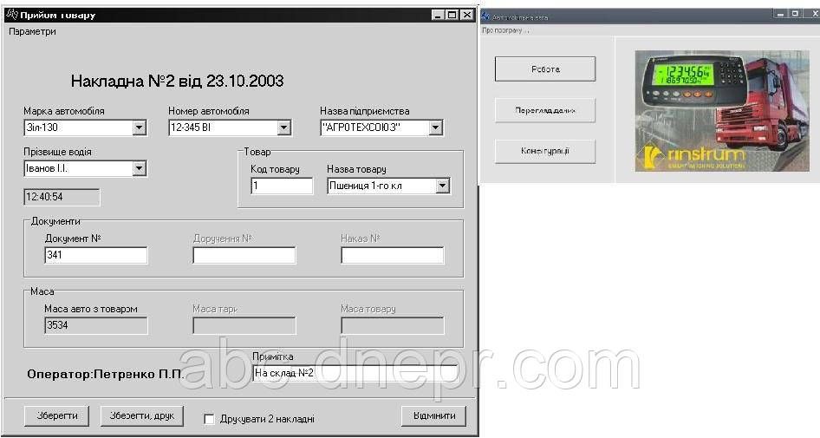
Task: Expand the 'Марка автомобіля' dropdown
Action: (x=139, y=128)
